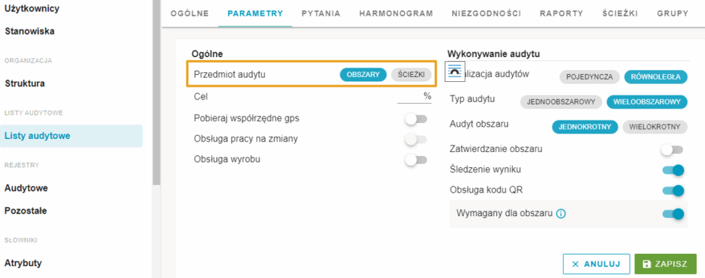The height and width of the screenshot is (278, 705).
Task: Turn on Zatwierdzanie obszaru switch
Action: click(x=672, y=149)
